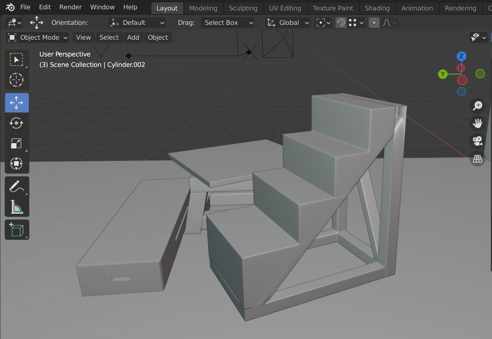Open the Window menu

point(102,7)
